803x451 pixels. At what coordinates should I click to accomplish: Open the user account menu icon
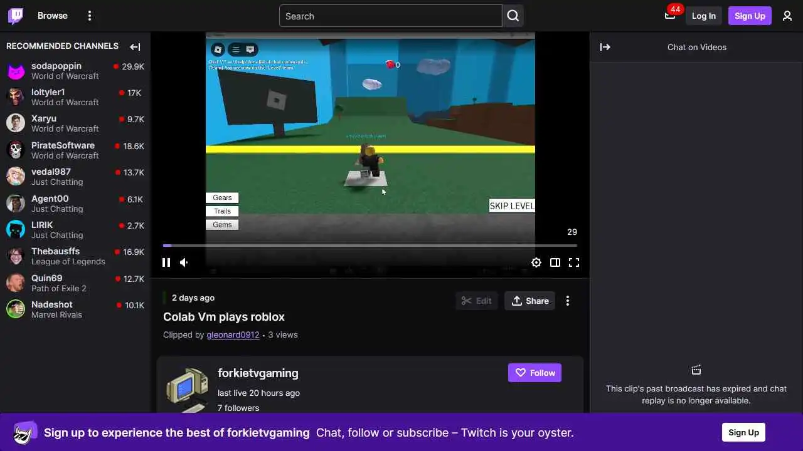click(787, 16)
